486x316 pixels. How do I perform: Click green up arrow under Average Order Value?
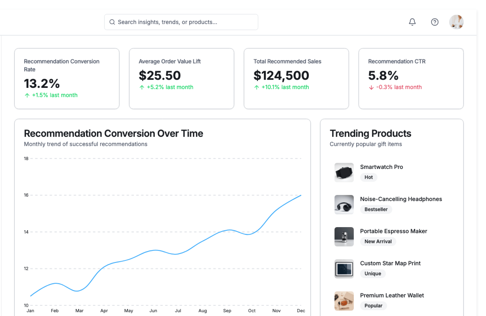click(142, 87)
